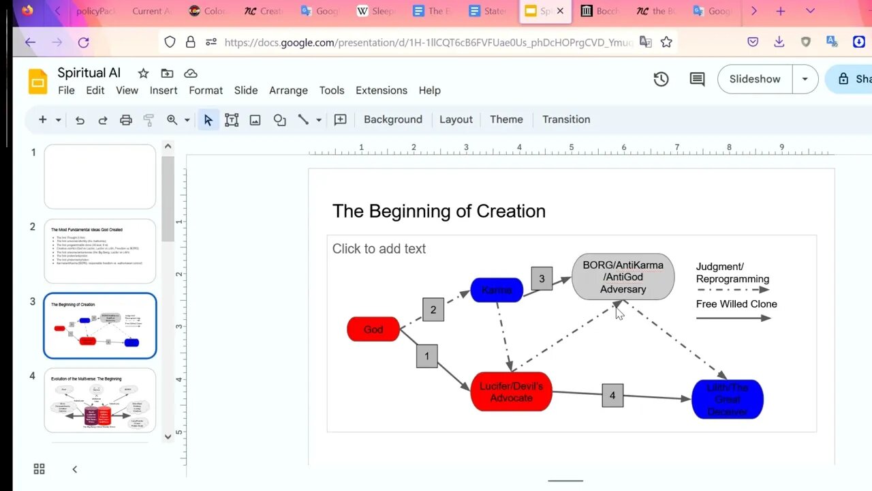The width and height of the screenshot is (872, 491).
Task: Open the Arrange menu
Action: 288,90
